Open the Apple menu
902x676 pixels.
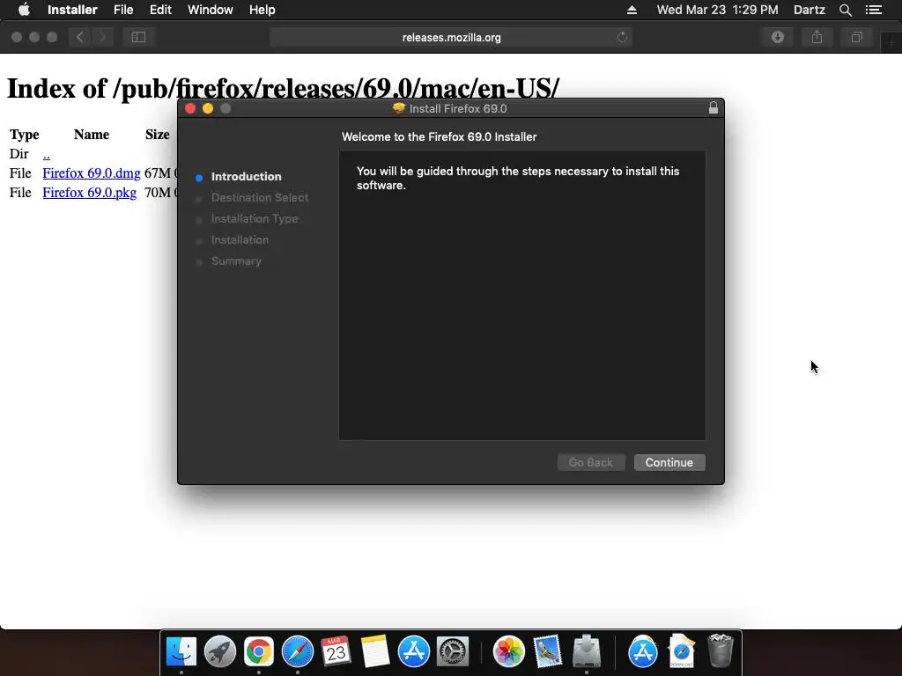coord(24,10)
